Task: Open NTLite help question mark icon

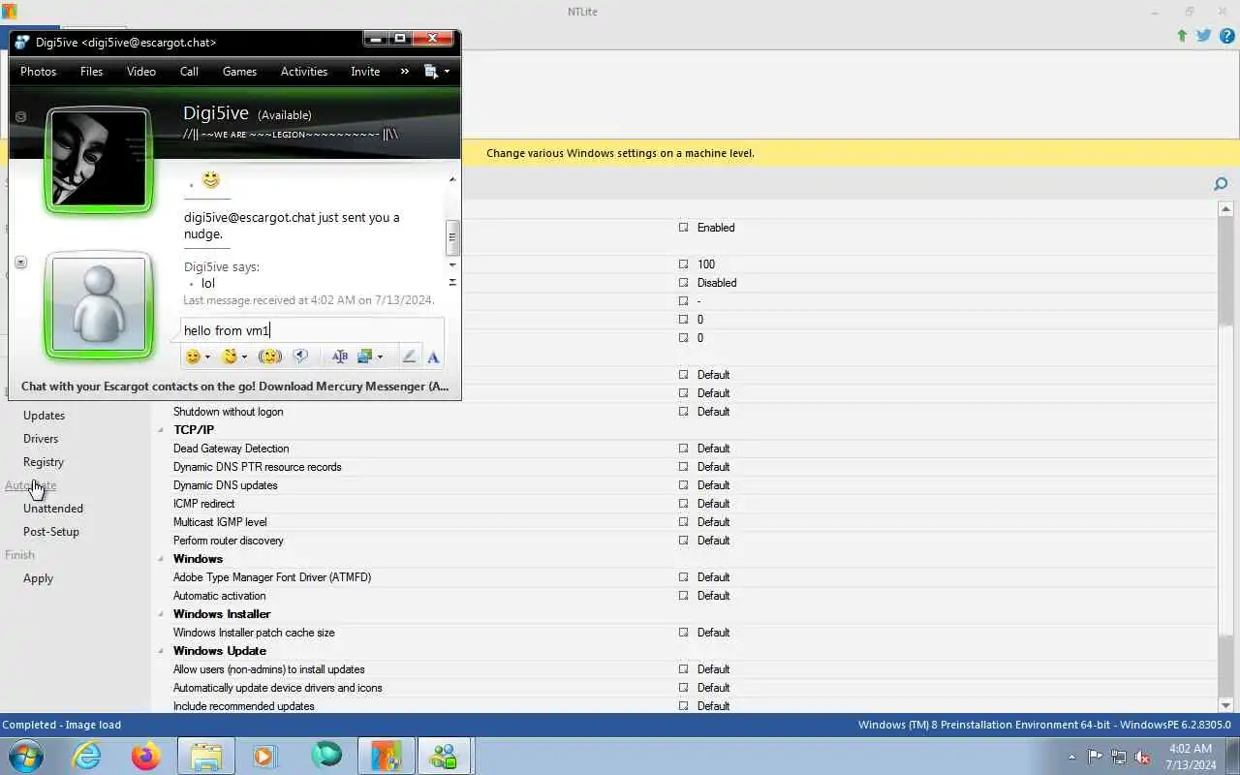Action: coord(1226,36)
